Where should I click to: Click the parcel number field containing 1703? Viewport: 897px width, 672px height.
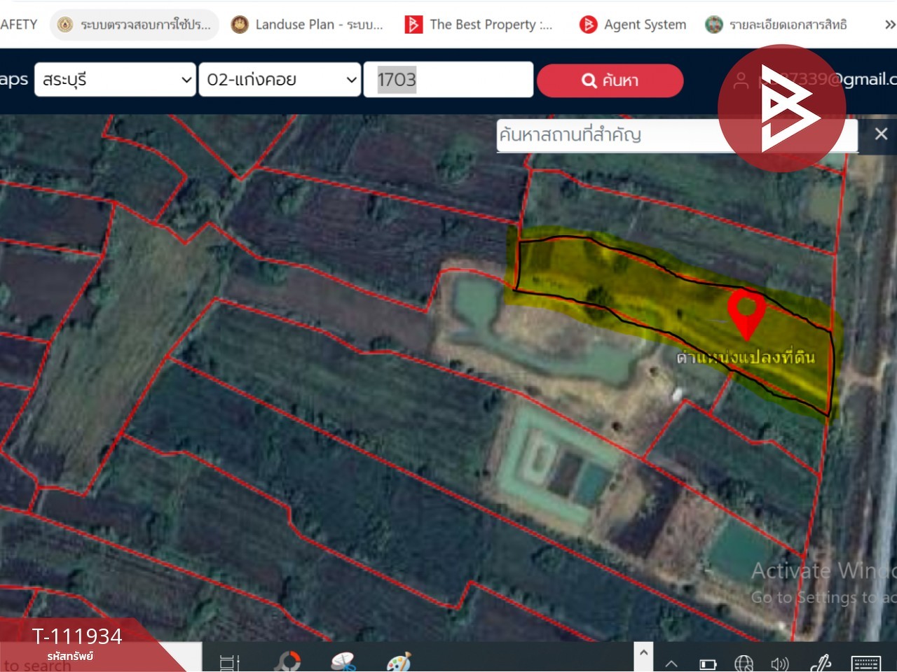tap(448, 80)
